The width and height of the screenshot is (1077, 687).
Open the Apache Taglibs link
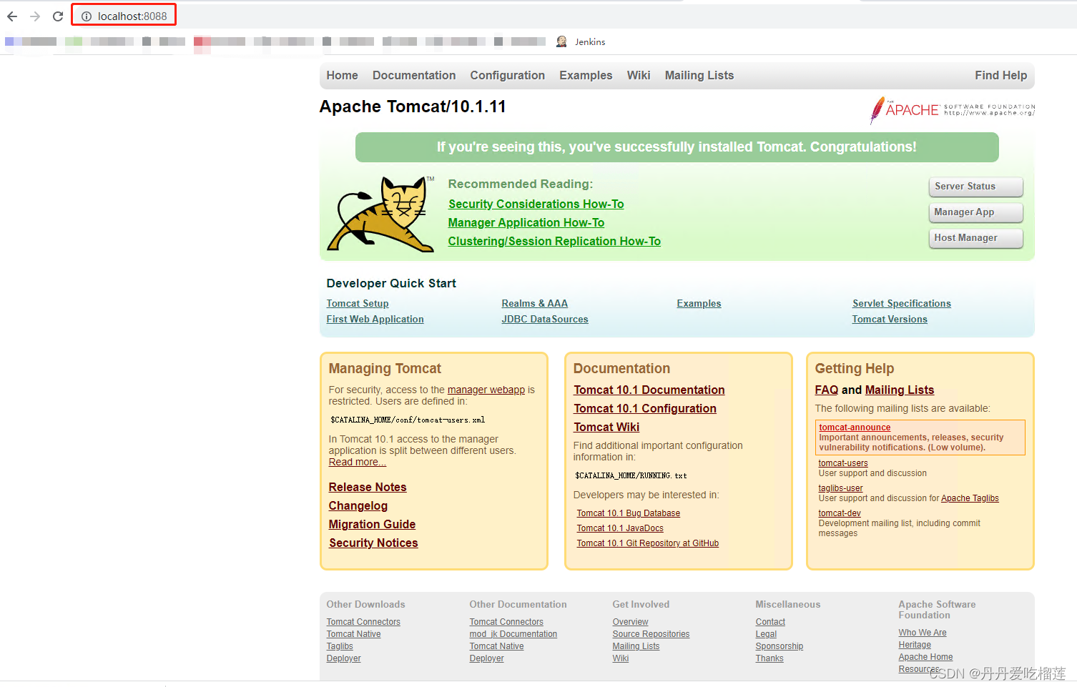[970, 498]
